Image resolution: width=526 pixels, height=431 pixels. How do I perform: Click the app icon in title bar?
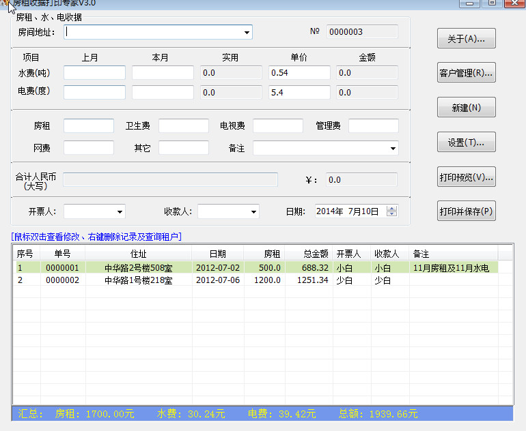[x=5, y=2]
